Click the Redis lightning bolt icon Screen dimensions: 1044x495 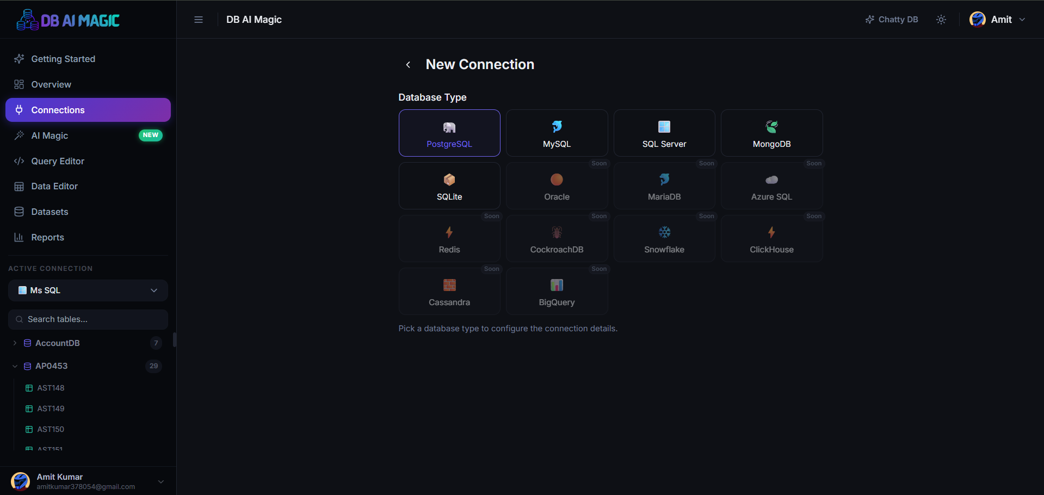point(449,232)
